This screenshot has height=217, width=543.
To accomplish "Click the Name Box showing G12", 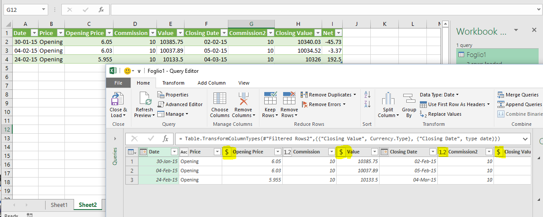I will 22,9.
